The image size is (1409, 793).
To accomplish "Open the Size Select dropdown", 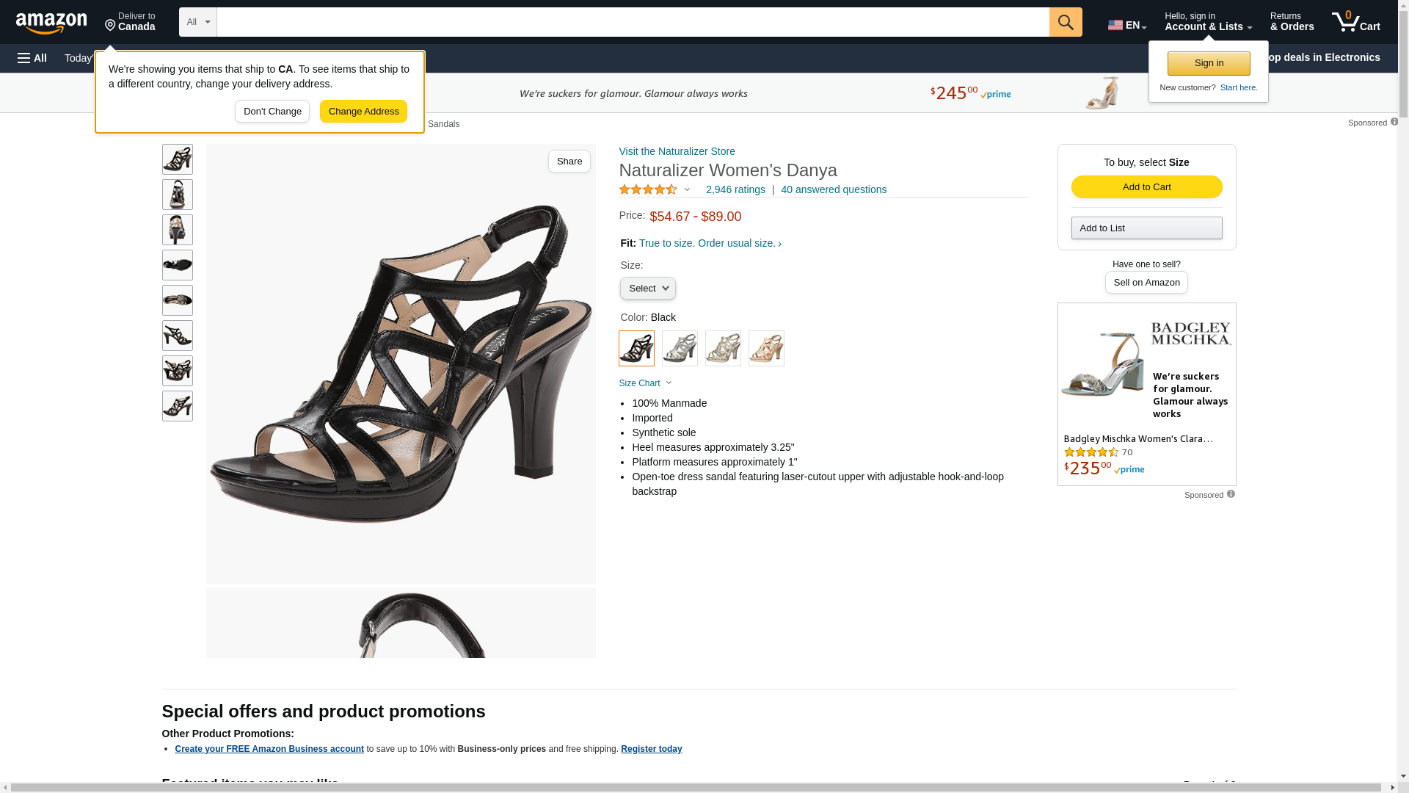I will point(647,289).
